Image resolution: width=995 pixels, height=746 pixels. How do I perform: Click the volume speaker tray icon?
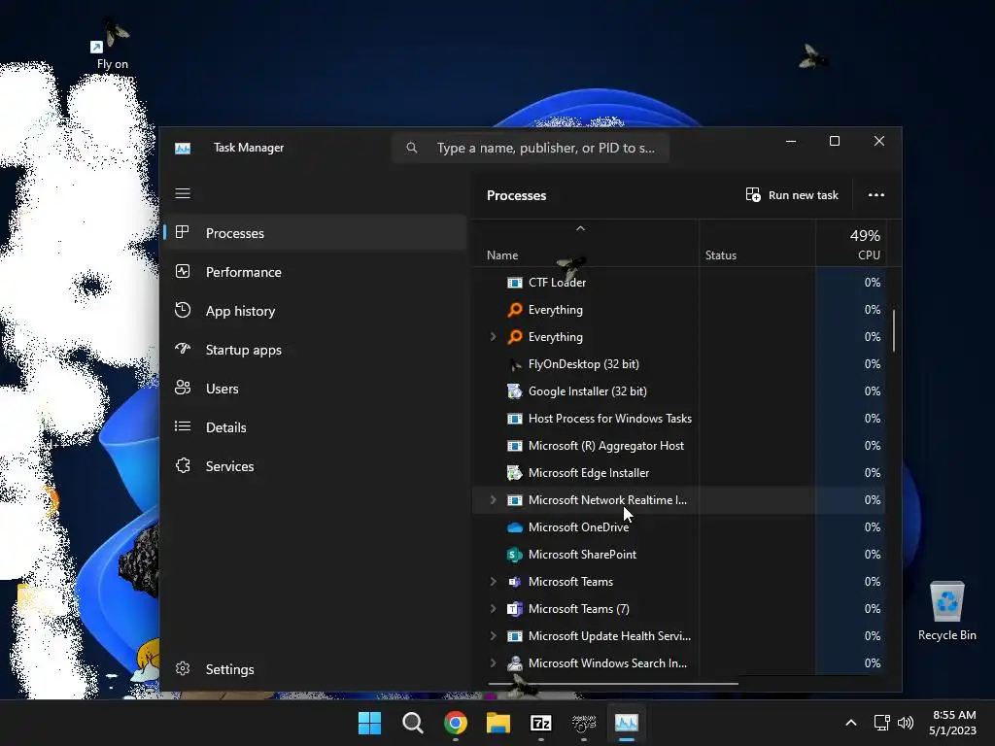(906, 723)
